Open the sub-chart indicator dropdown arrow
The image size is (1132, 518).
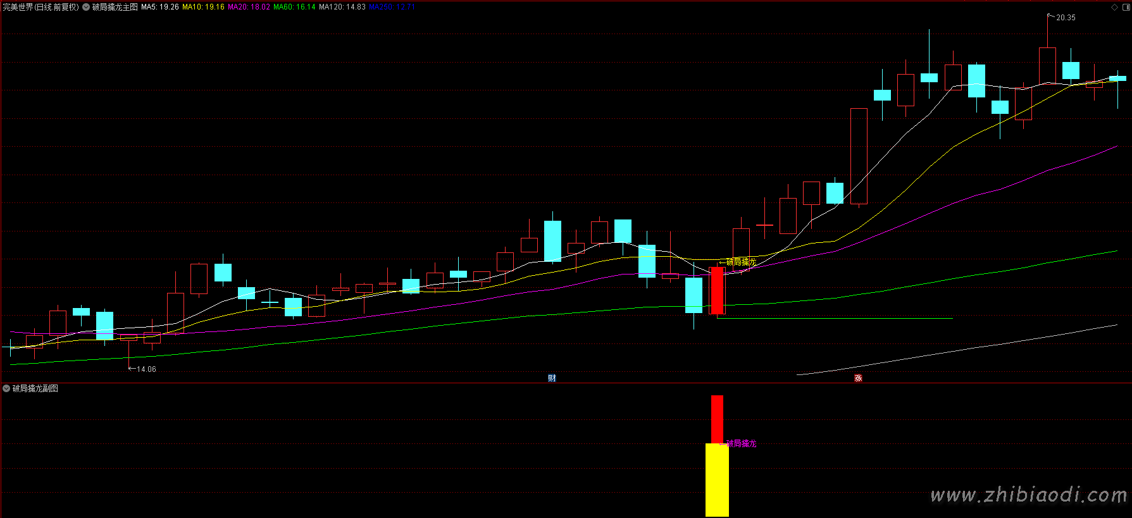coord(6,388)
